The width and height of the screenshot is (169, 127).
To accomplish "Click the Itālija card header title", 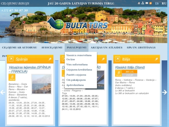I will (x=126, y=59).
